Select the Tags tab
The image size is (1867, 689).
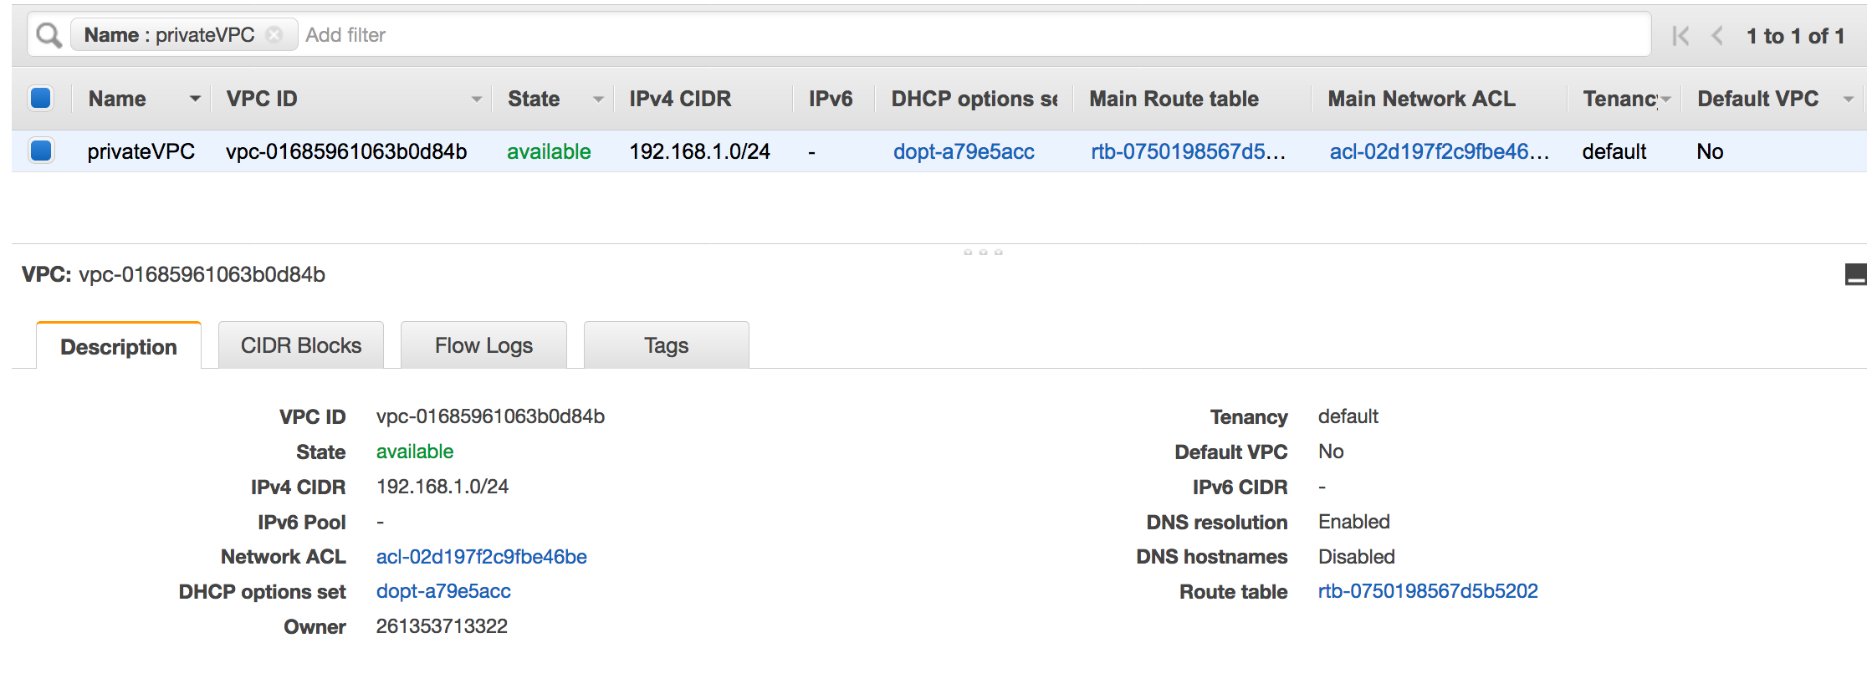tap(666, 344)
